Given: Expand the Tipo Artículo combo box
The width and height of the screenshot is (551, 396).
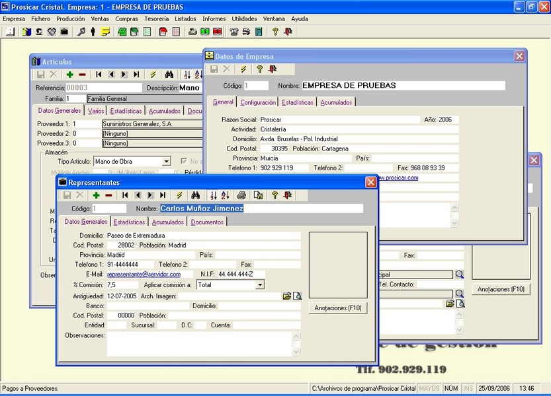Looking at the screenshot, I should (x=167, y=161).
